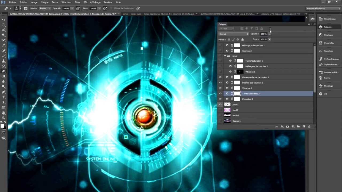Toggle Quick Mask mode
342x192 pixels.
[4, 133]
